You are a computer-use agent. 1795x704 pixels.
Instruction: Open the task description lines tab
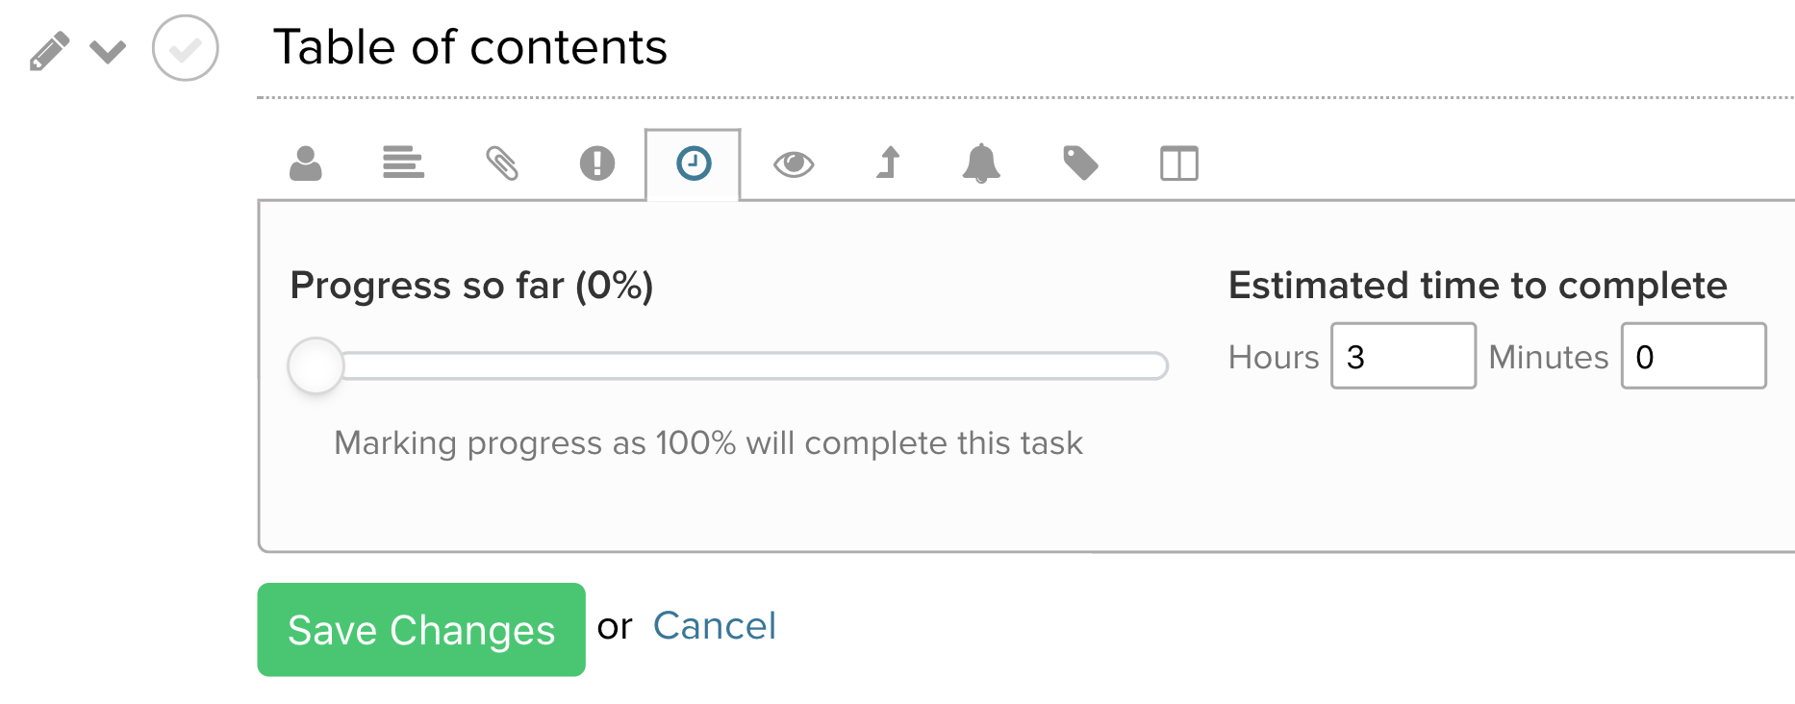click(403, 163)
